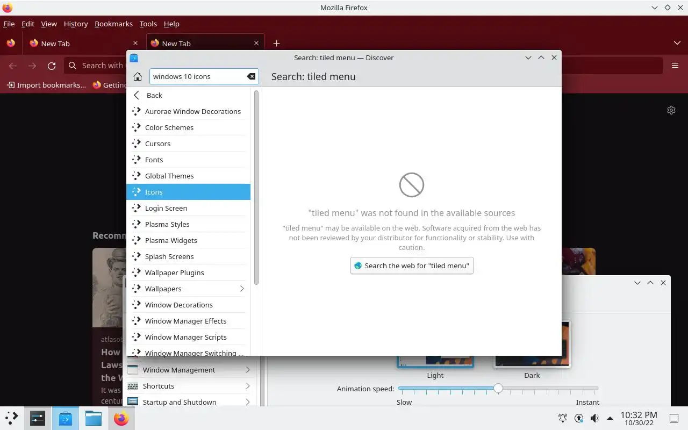The width and height of the screenshot is (688, 430).
Task: Click the Window Manager Effects category icon
Action: point(137,321)
